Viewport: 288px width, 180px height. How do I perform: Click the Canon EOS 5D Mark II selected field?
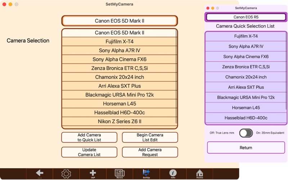click(120, 21)
